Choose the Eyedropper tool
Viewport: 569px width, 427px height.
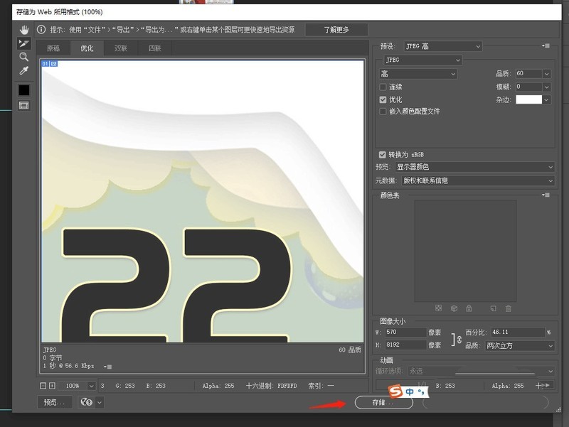tap(24, 71)
